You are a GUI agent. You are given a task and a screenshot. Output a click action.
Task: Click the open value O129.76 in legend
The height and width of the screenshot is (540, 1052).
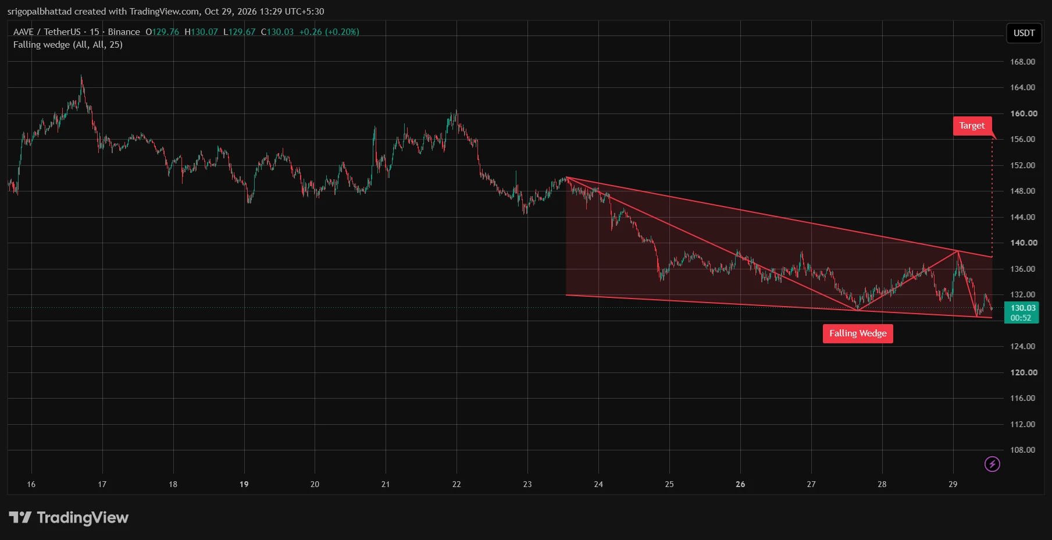(162, 32)
